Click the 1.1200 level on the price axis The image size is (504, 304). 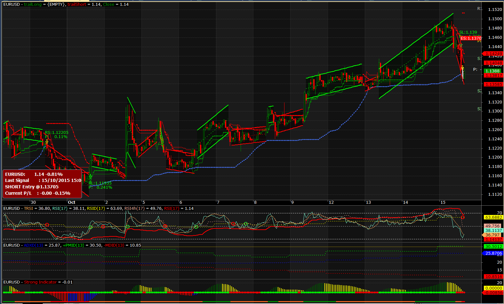click(495, 157)
